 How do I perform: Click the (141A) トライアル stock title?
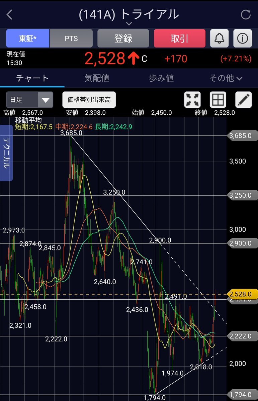[129, 14]
